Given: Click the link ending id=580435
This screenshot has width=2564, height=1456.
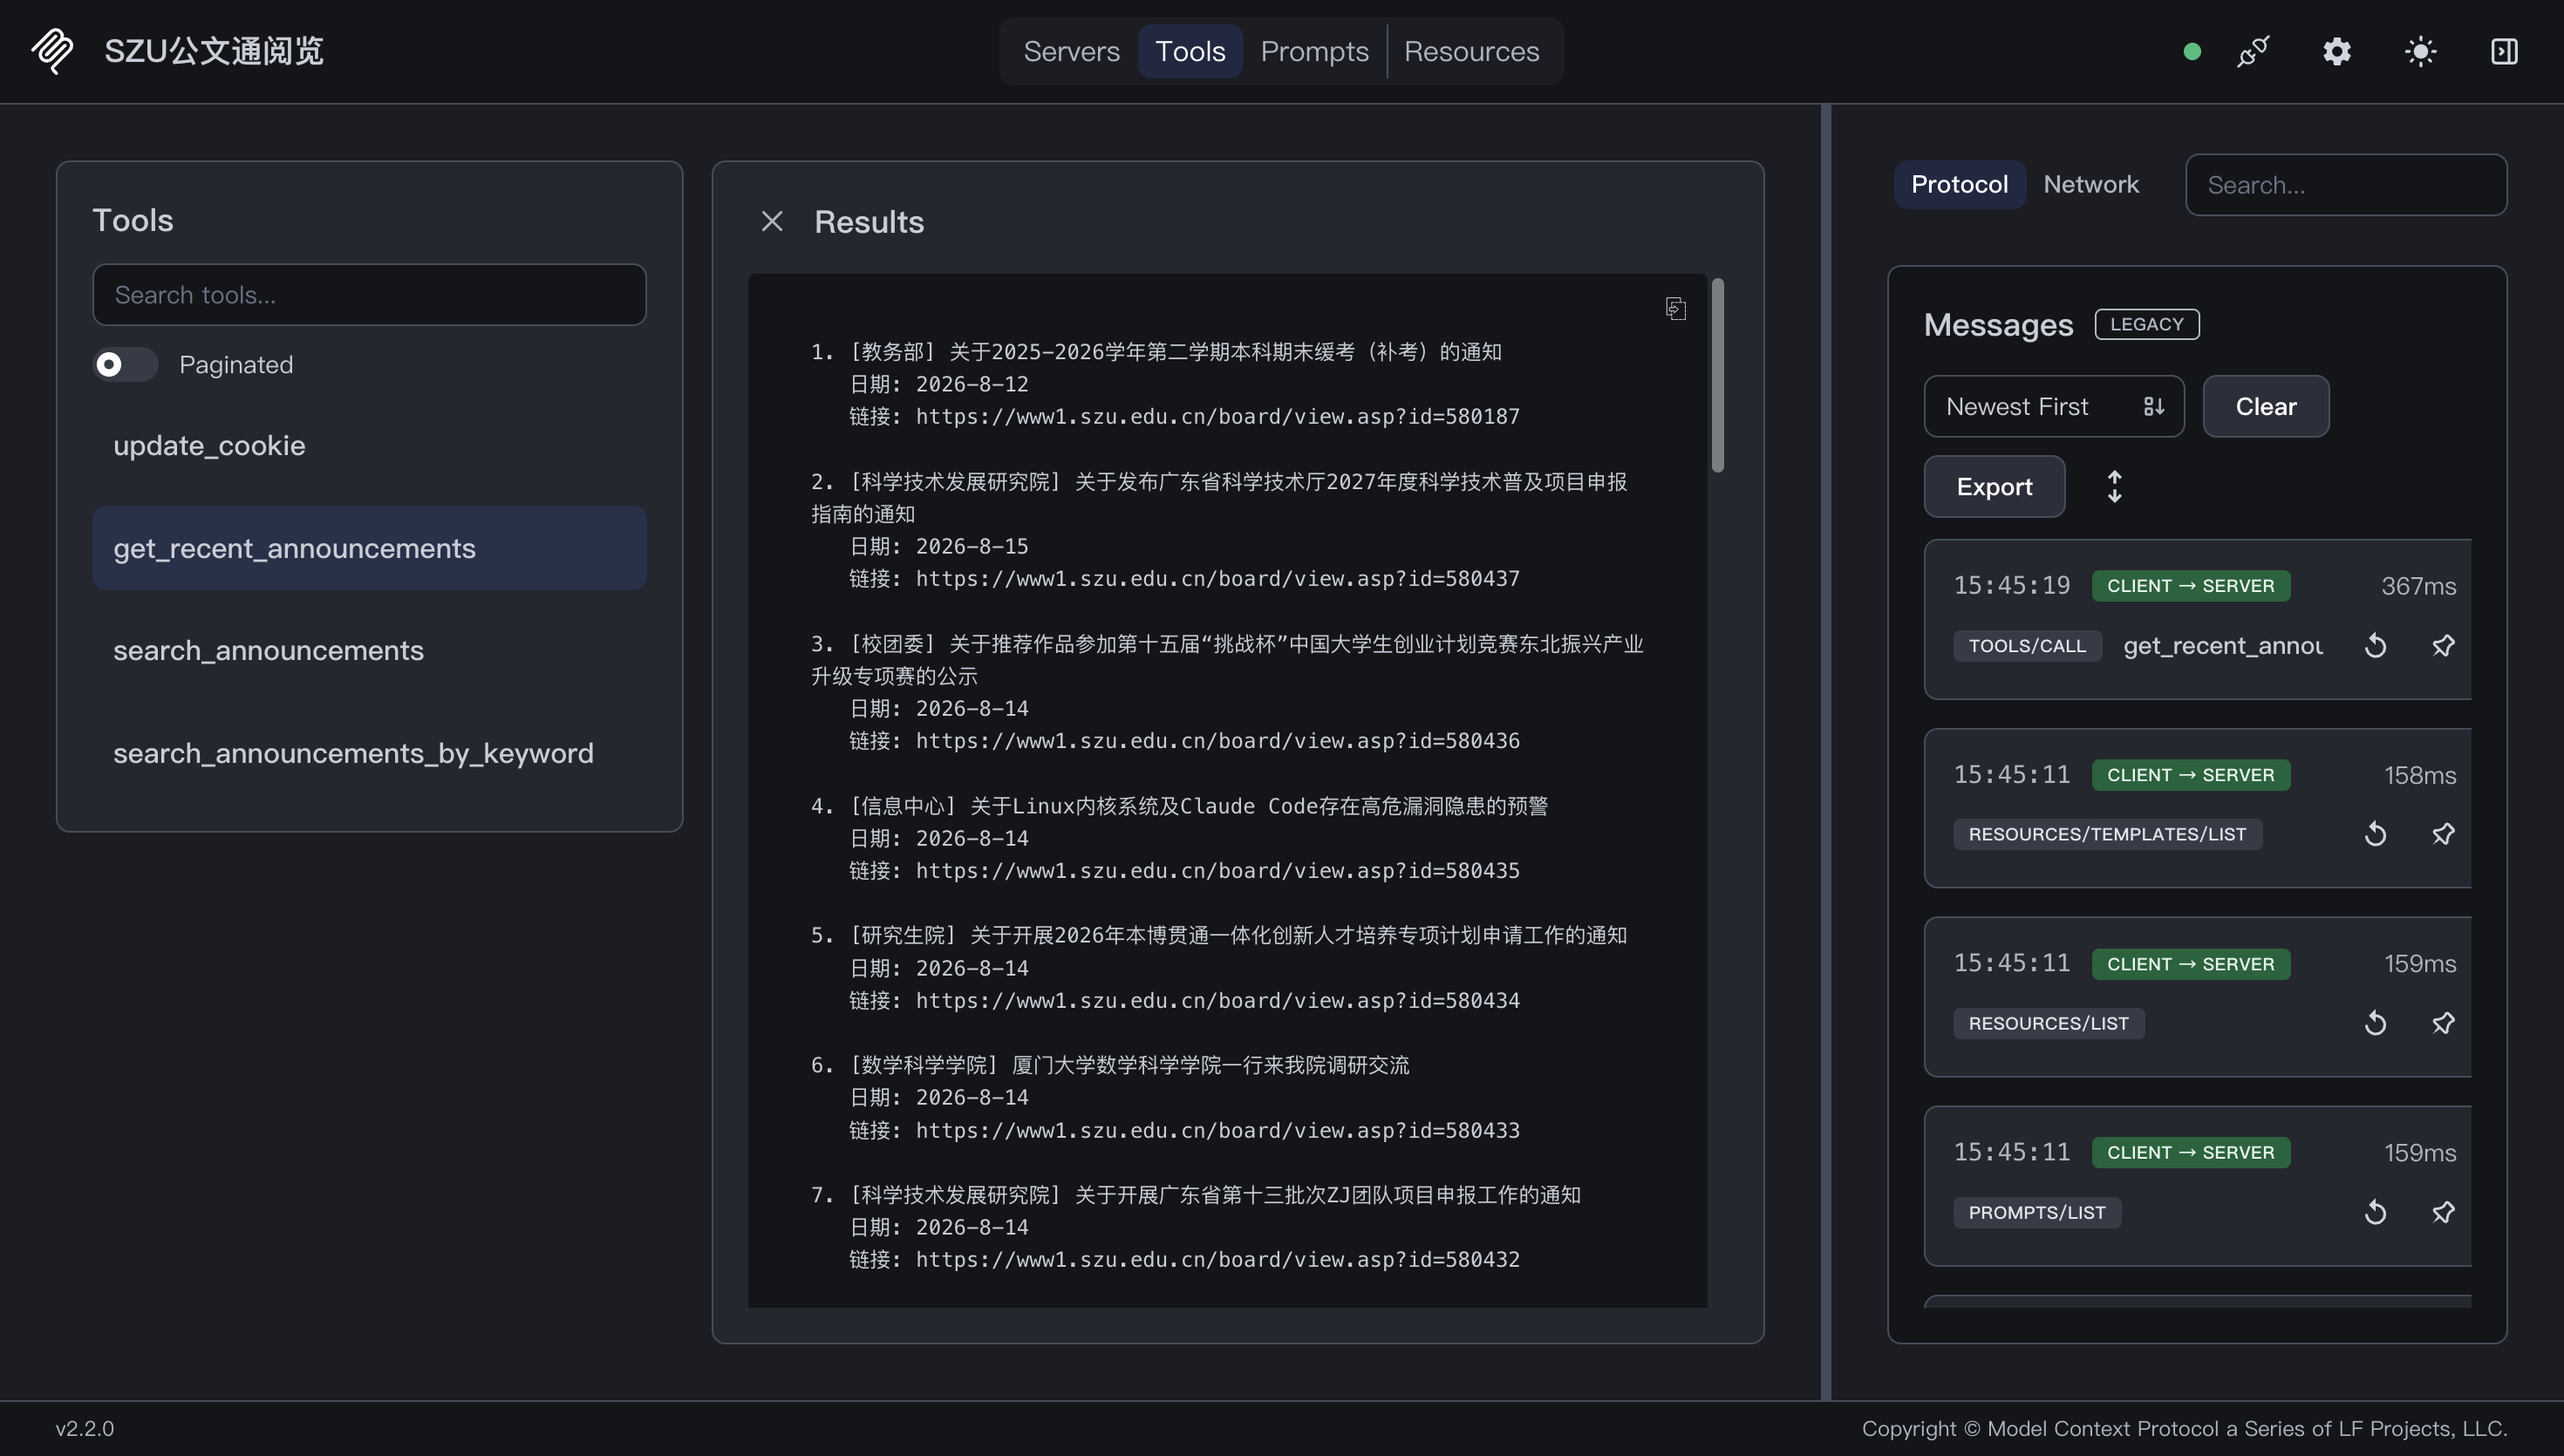Looking at the screenshot, I should tap(1217, 870).
